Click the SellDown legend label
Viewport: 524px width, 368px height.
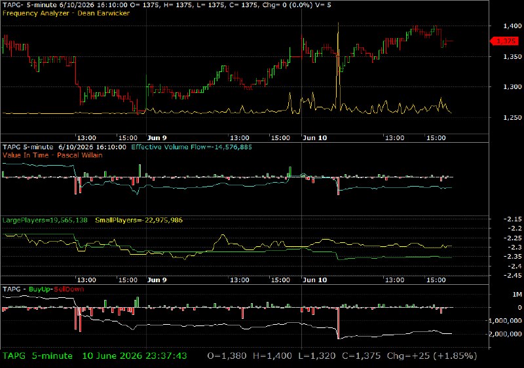[69, 289]
